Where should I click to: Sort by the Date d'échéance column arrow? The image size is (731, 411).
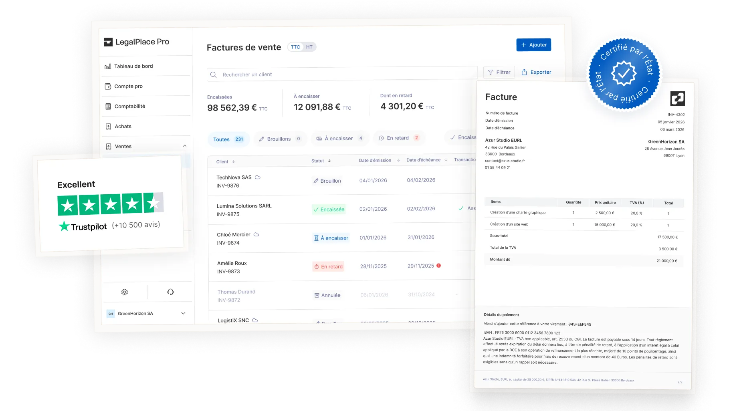[x=446, y=160]
